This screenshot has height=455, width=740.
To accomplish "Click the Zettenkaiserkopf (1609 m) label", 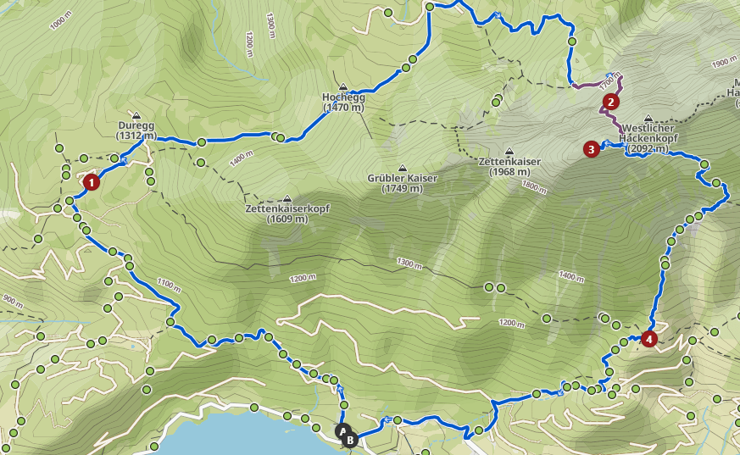I will click(x=287, y=214).
